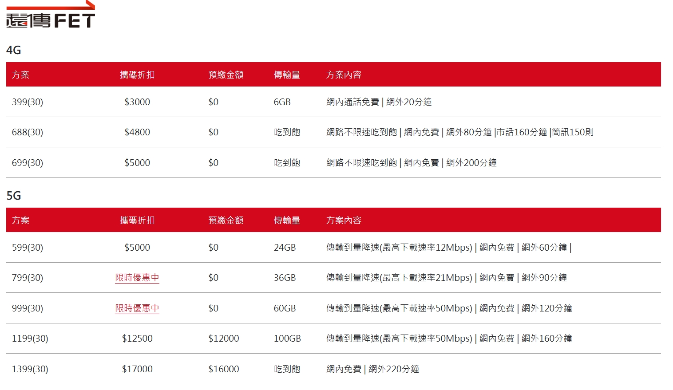Click the 方案內容 header in 4G table
Image resolution: width=673 pixels, height=390 pixels.
pos(344,75)
